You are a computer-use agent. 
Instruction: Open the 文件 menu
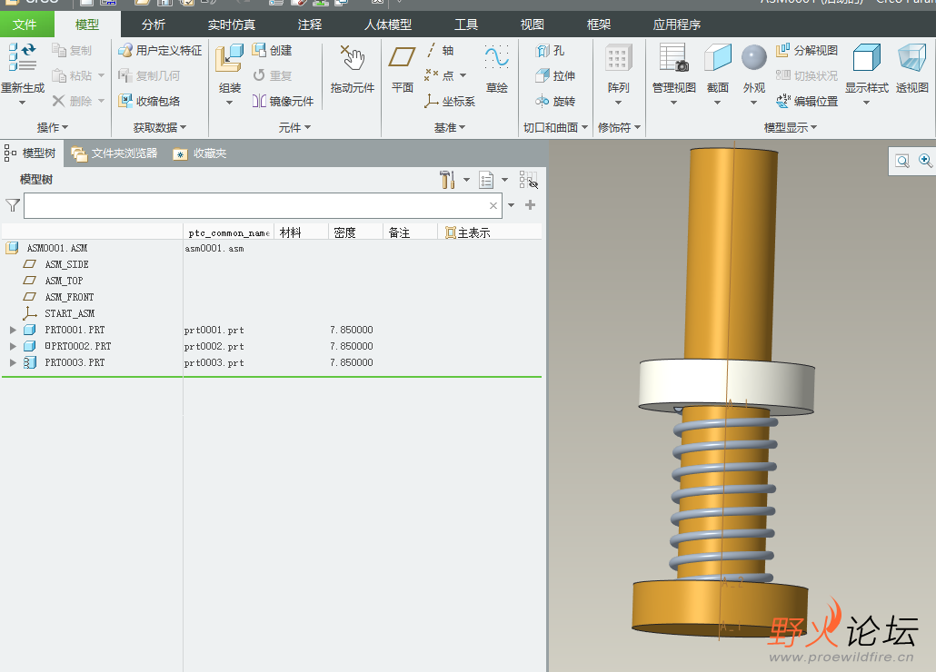(25, 25)
